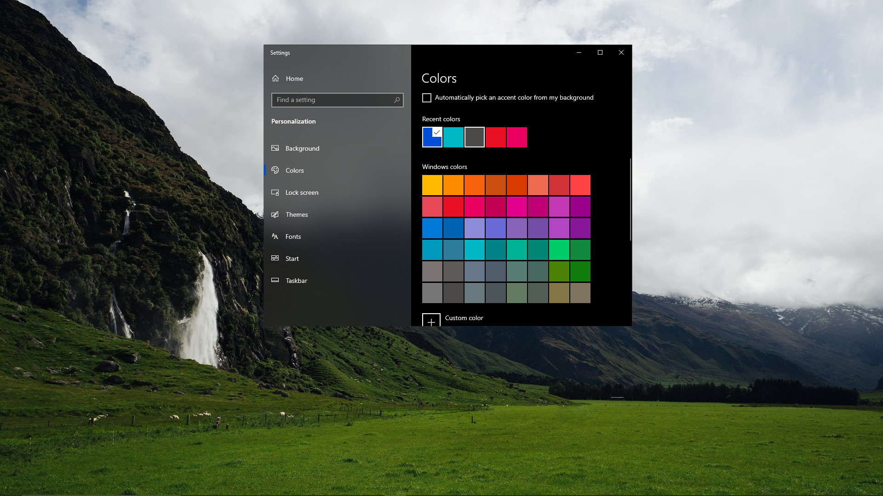The width and height of the screenshot is (883, 496).
Task: Click the Find a setting field
Action: pyautogui.click(x=332, y=100)
